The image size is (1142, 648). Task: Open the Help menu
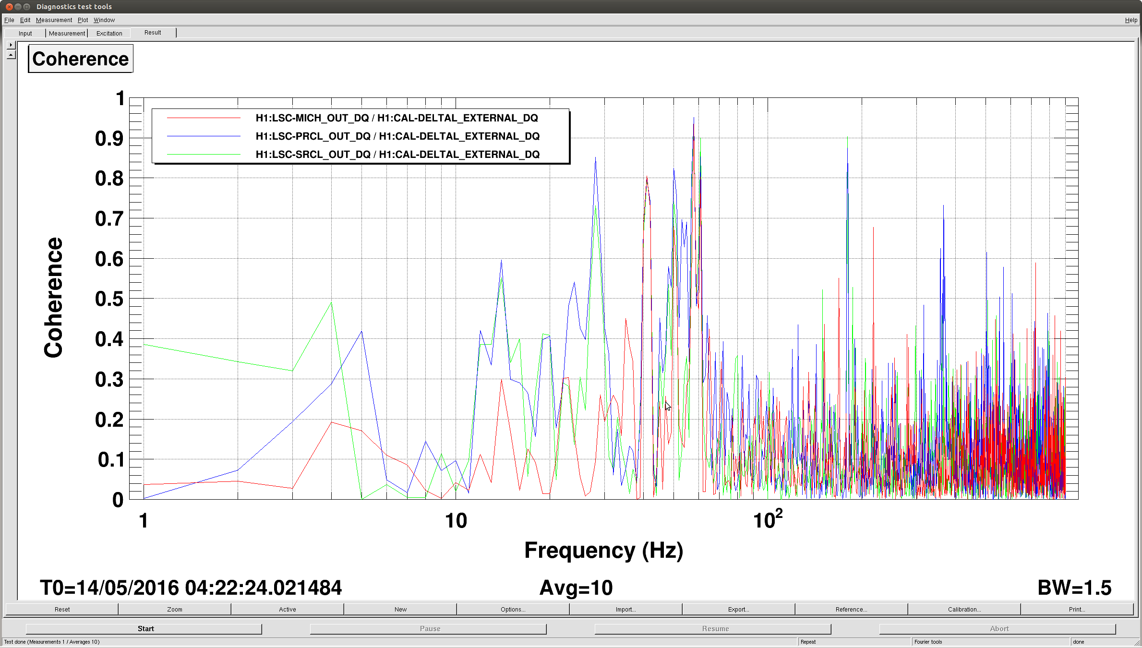coord(1131,20)
